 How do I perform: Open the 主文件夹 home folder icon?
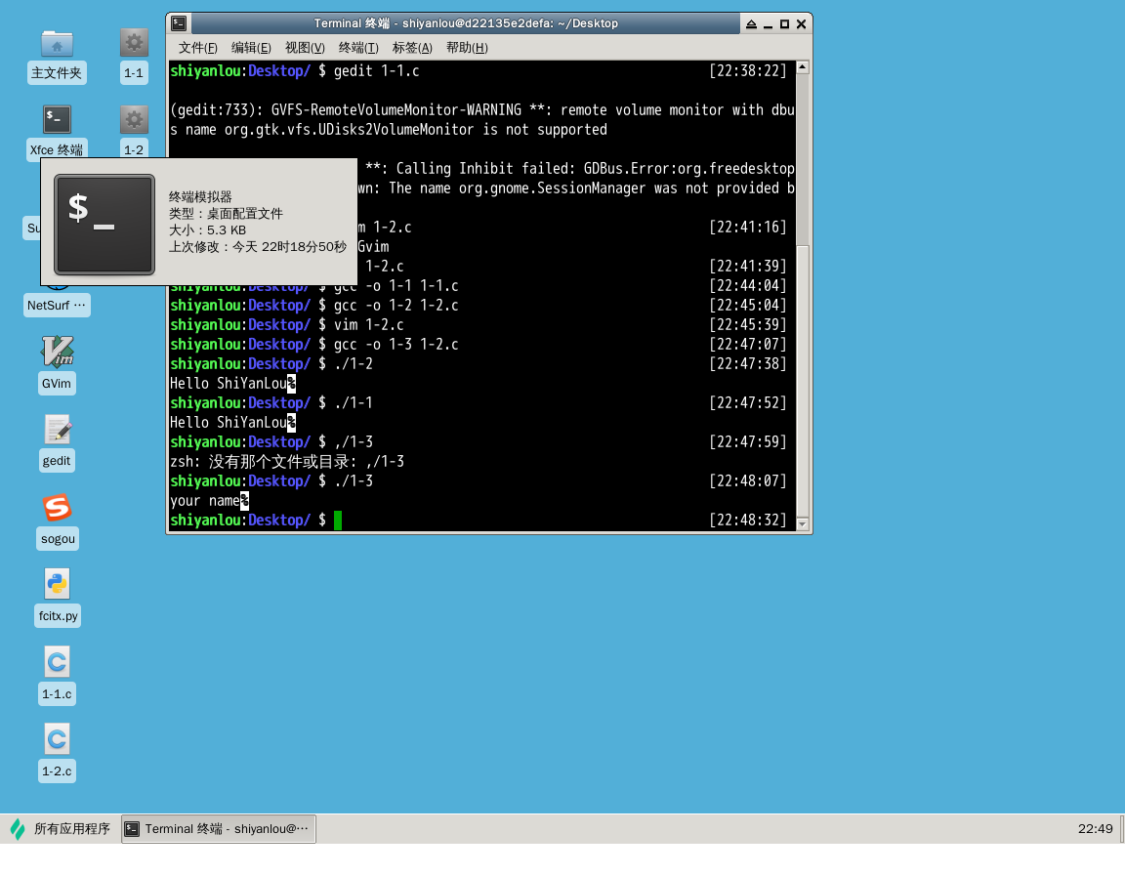coord(57,44)
